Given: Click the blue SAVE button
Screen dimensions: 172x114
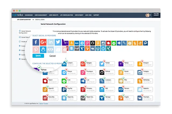Looking at the screenshot, I should (38, 56).
